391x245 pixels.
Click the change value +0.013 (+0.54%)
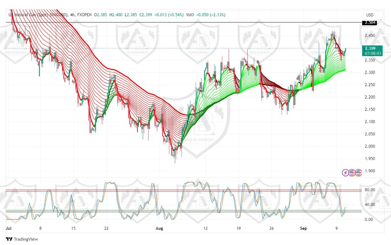(x=169, y=15)
